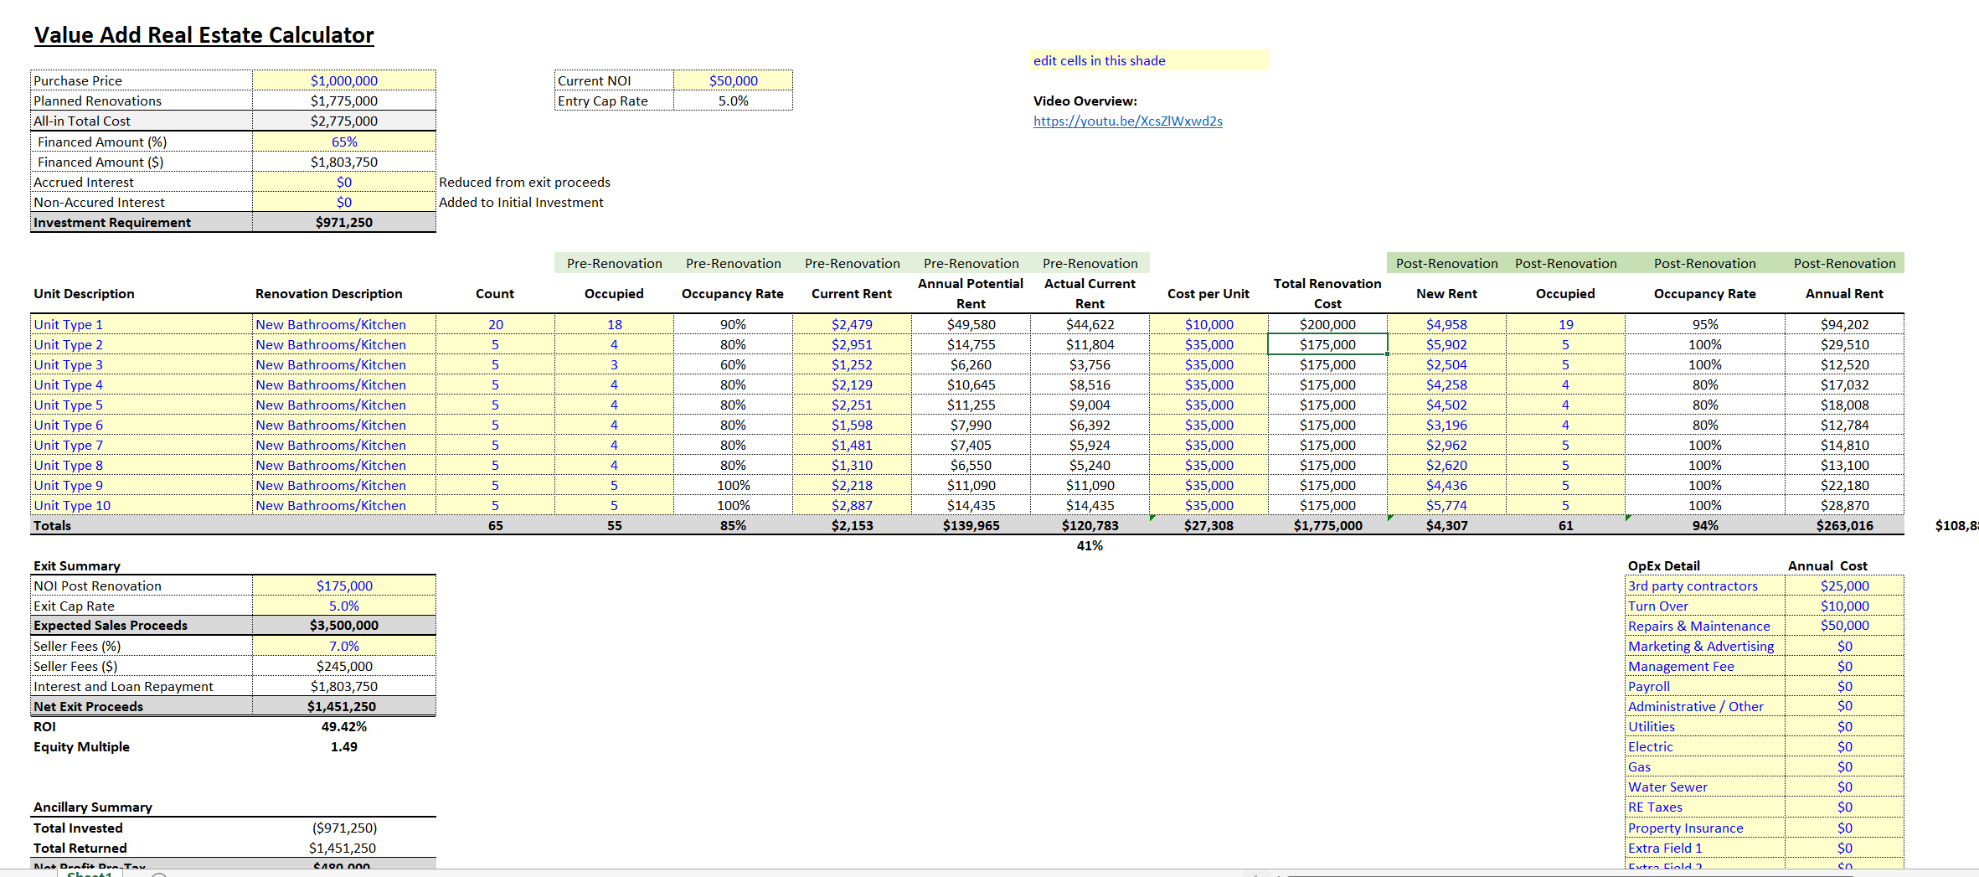Select the 'Unit Type 4' description cell
1979x877 pixels.
click(x=142, y=384)
